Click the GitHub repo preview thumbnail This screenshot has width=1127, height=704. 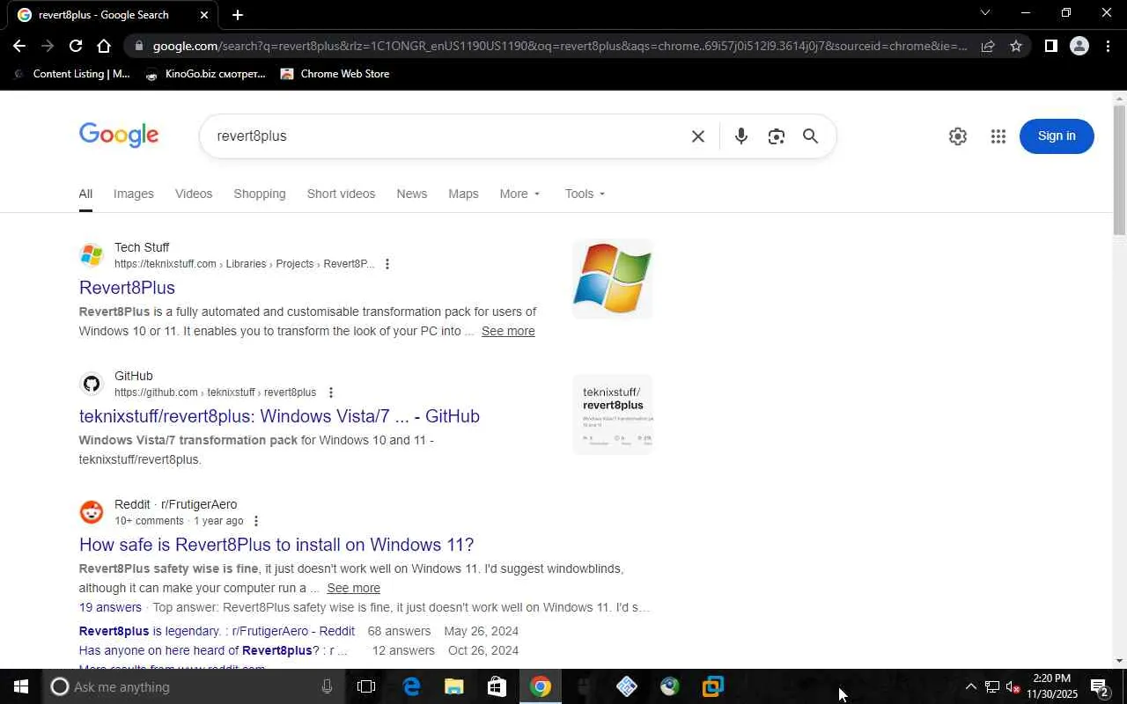[x=613, y=414]
